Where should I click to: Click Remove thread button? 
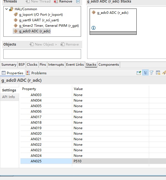coord(63,1)
